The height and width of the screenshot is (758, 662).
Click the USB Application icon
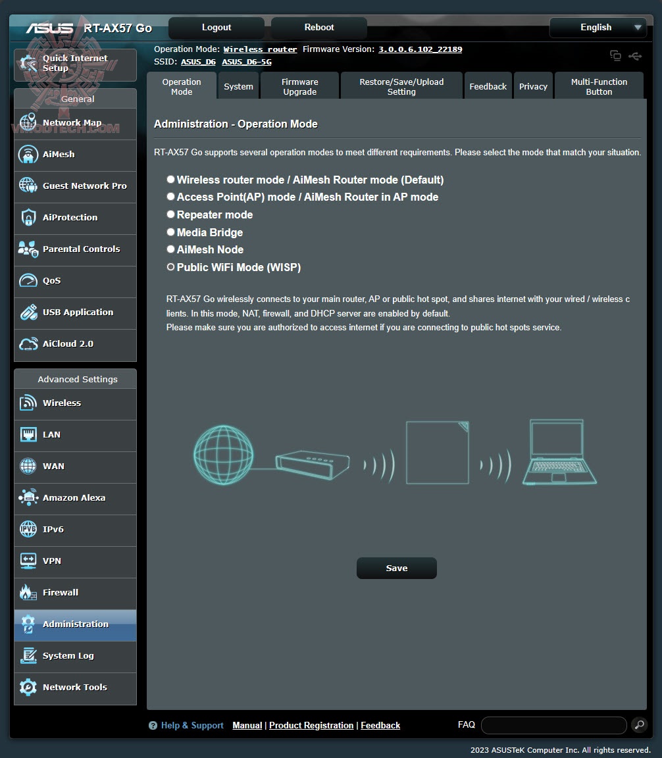click(x=28, y=313)
